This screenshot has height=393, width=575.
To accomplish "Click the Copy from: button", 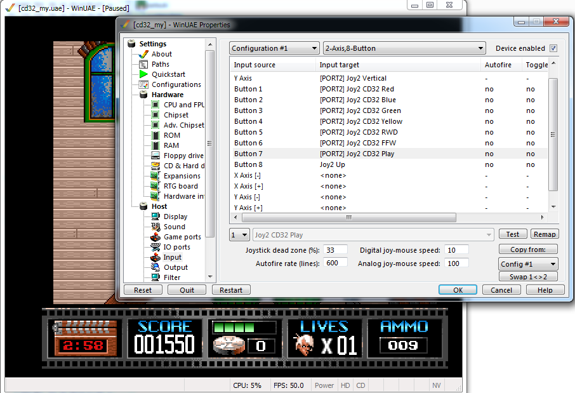I will 528,249.
